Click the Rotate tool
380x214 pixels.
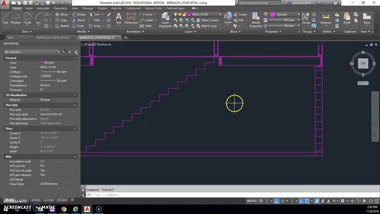pyautogui.click(x=79, y=14)
